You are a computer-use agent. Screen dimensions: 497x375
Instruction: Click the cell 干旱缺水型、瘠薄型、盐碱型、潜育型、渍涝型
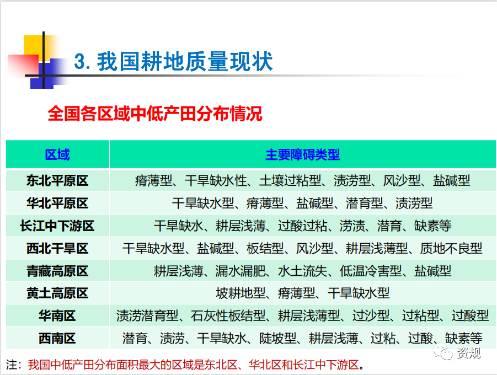point(302,203)
